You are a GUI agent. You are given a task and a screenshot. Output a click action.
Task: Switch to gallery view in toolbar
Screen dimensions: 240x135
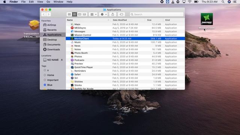(x=84, y=14)
